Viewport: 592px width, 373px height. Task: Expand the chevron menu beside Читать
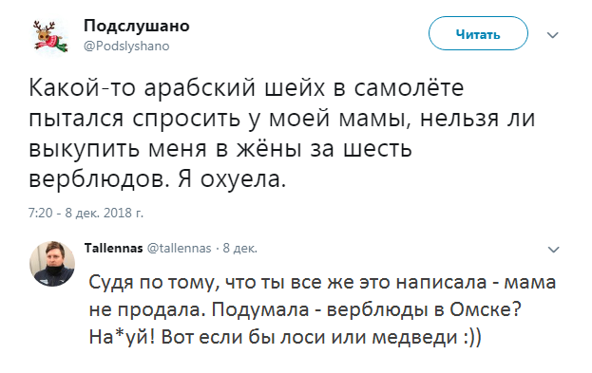(x=553, y=35)
